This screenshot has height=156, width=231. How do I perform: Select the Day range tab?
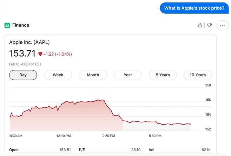[x=23, y=75]
